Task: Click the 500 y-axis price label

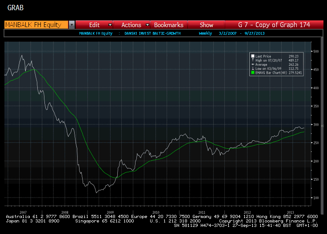Action: [x=316, y=52]
